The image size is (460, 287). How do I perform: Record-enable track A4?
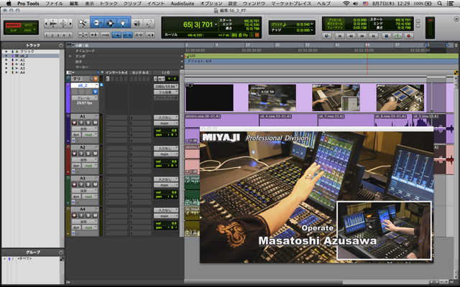pos(74,215)
